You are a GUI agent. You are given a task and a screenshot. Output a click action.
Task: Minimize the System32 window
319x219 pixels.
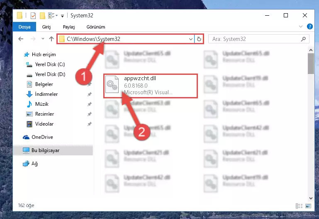pyautogui.click(x=267, y=15)
